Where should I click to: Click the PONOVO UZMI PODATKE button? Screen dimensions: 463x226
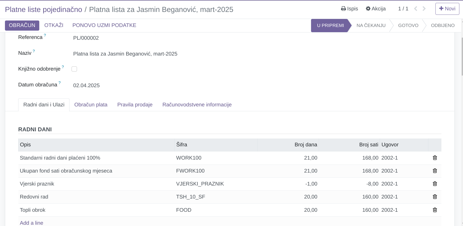pyautogui.click(x=104, y=25)
